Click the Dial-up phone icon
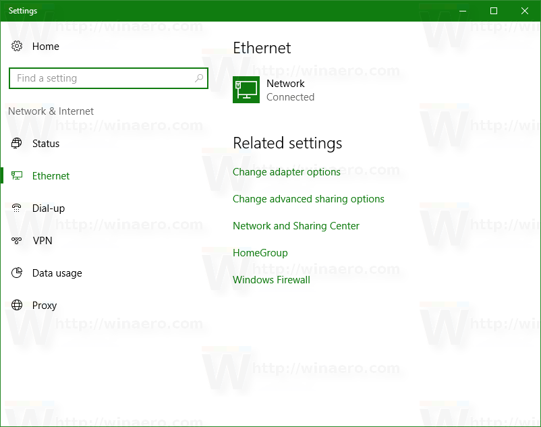 (x=17, y=208)
